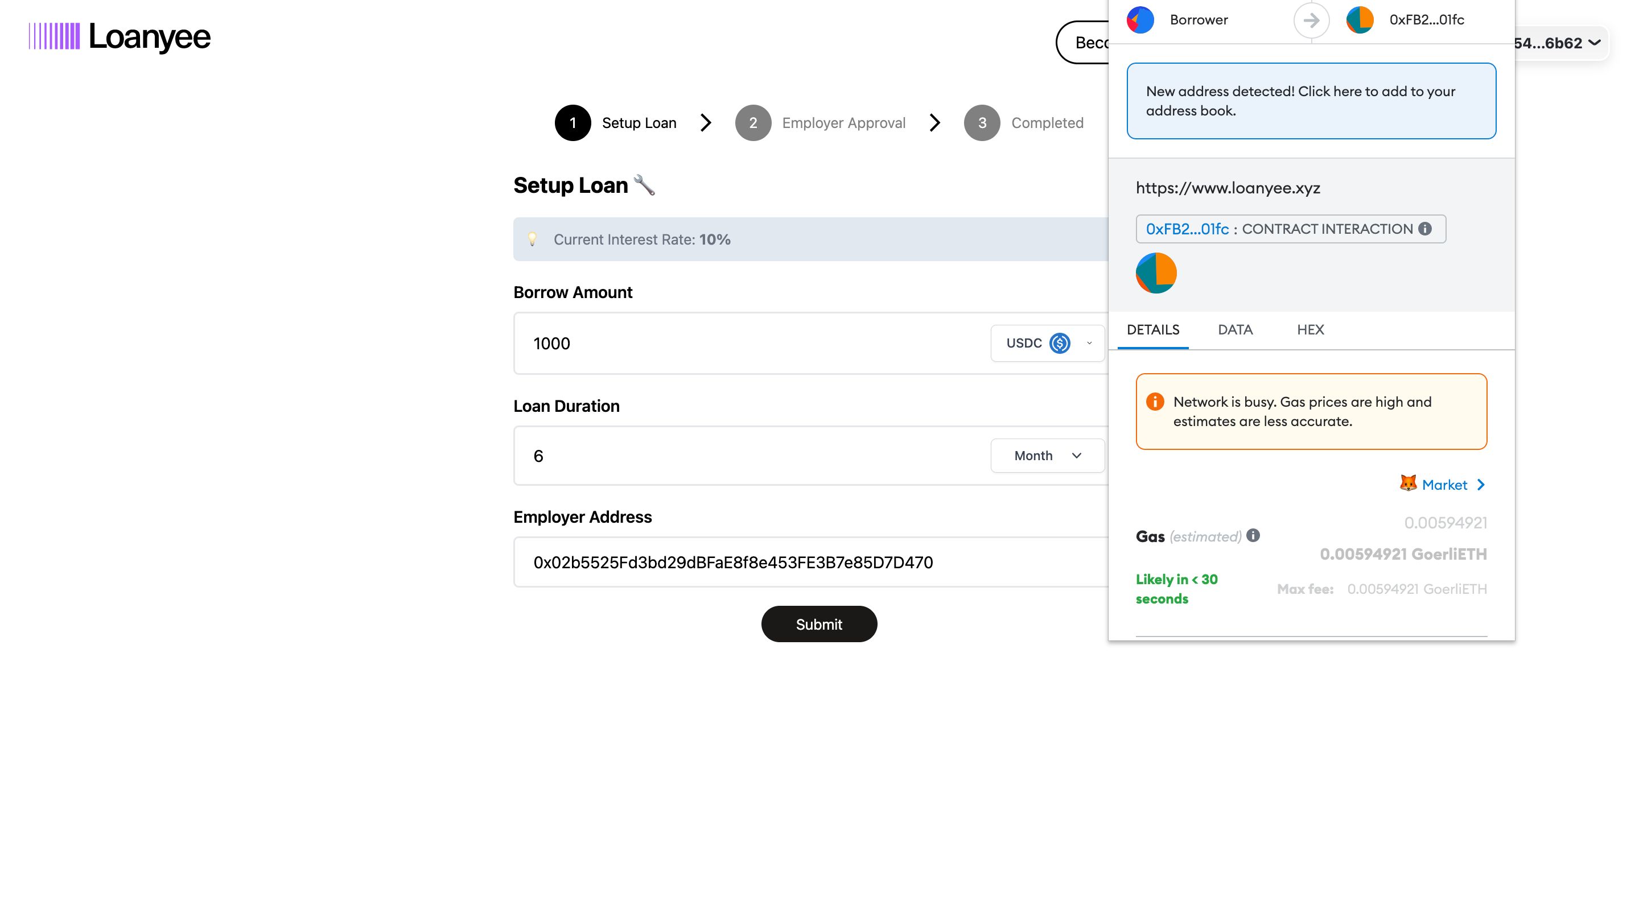Image resolution: width=1639 pixels, height=901 pixels.
Task: Toggle the Borrower to lender direction arrow
Action: [1312, 20]
